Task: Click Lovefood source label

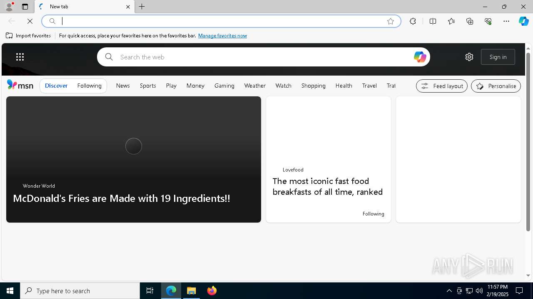Action: (293, 170)
